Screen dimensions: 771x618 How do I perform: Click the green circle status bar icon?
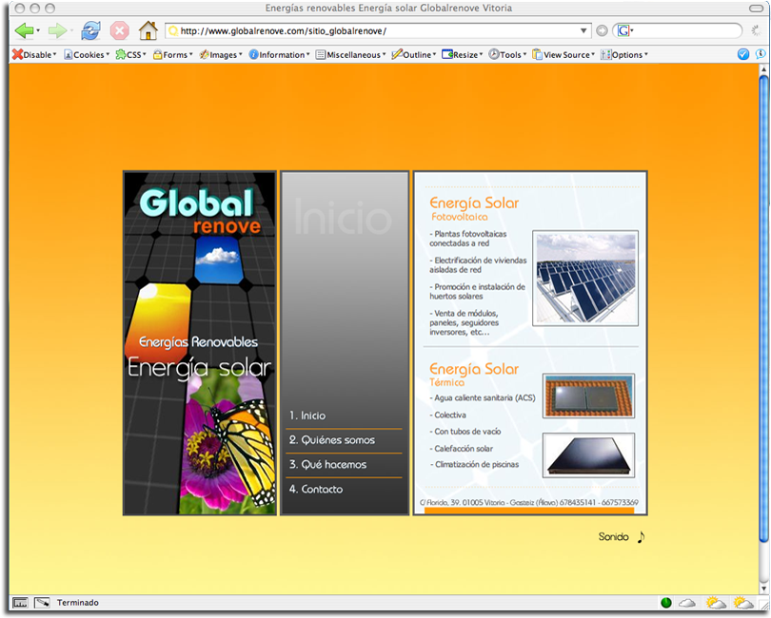[x=666, y=603]
